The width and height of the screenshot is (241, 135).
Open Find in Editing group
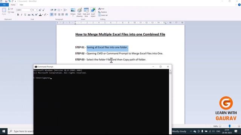coord(101,9)
